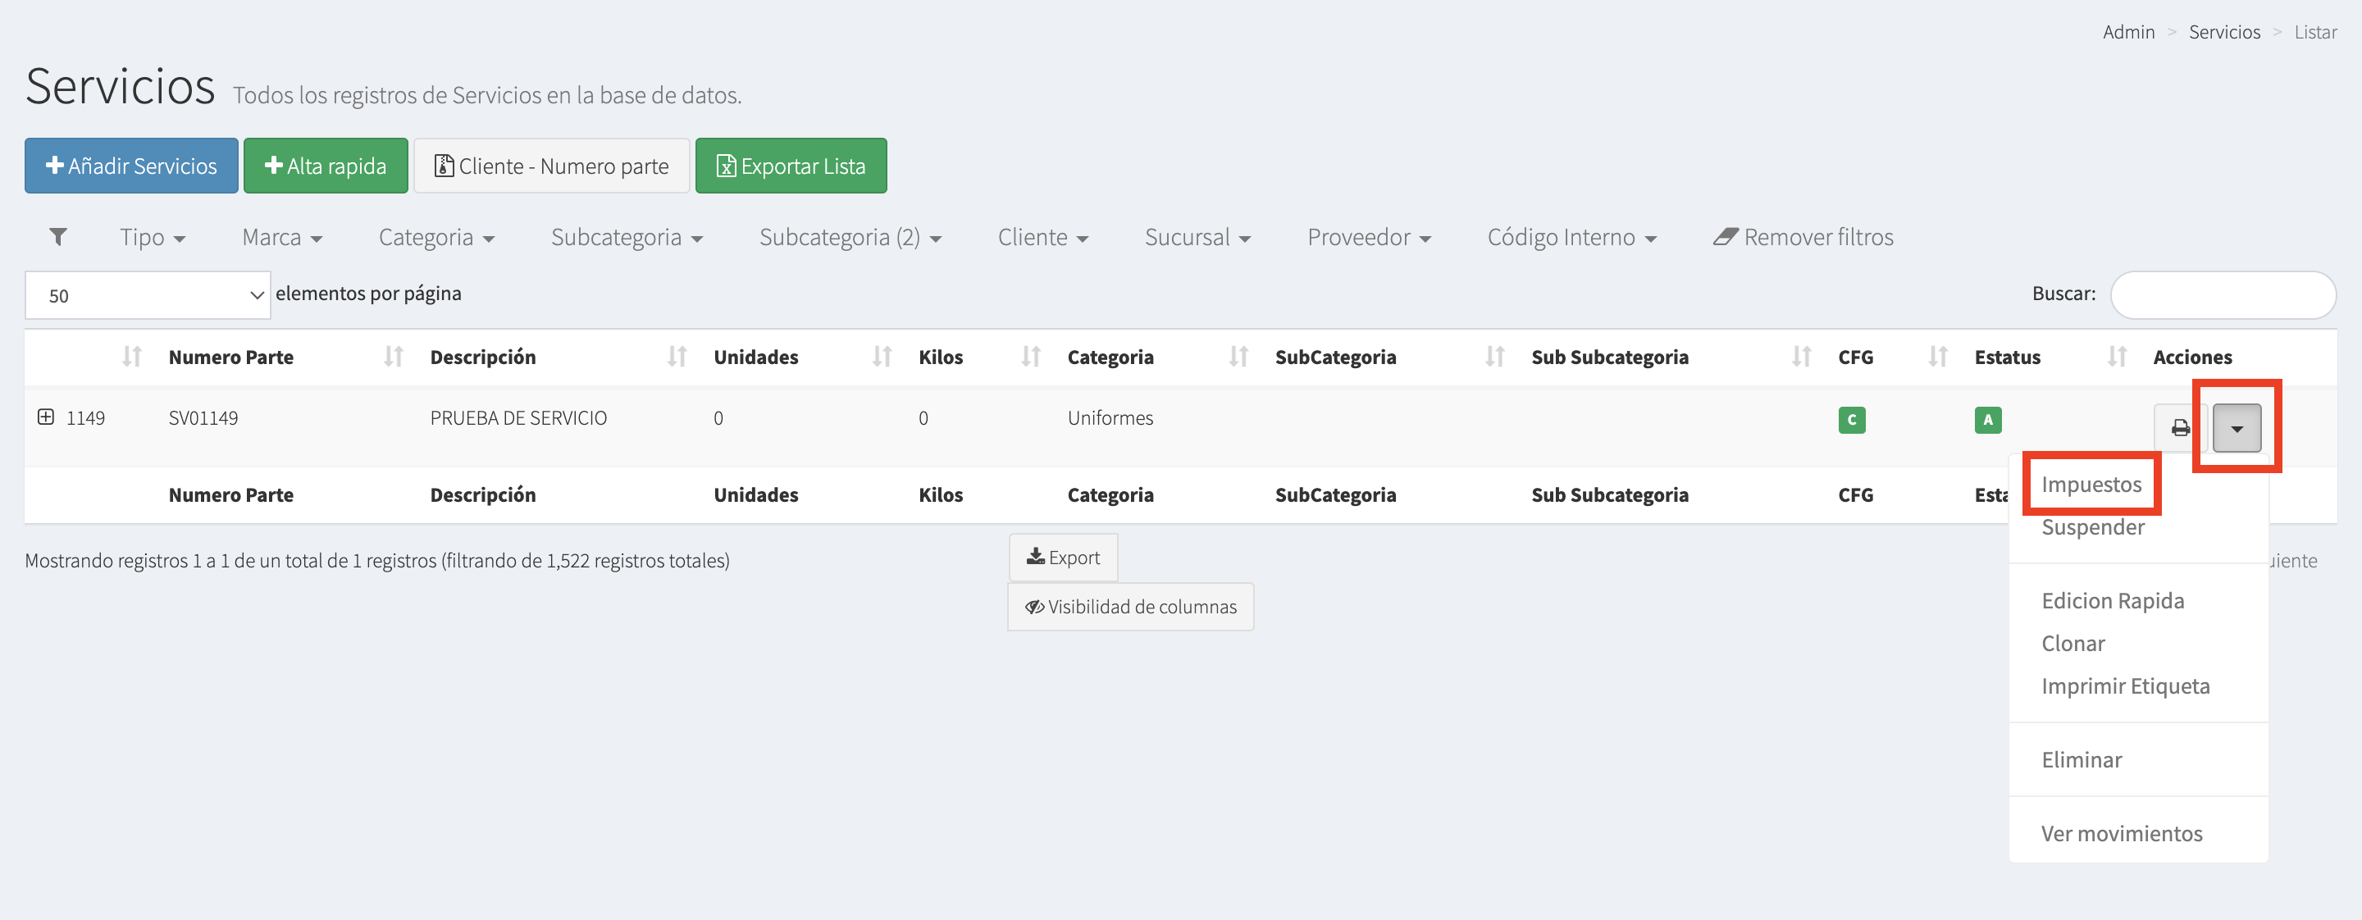Viewport: 2362px width, 920px height.
Task: Open the Proveedor filter dropdown
Action: click(x=1368, y=237)
